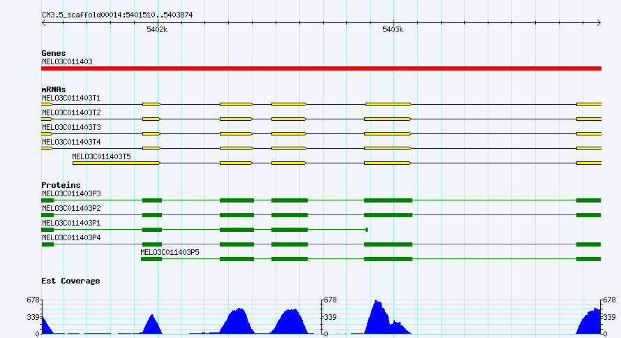Click the Proteins track heading
This screenshot has height=338, width=621.
click(x=61, y=185)
